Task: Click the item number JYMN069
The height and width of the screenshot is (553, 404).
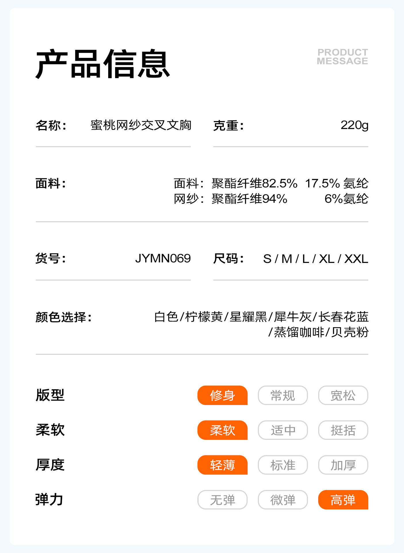Action: (x=163, y=258)
